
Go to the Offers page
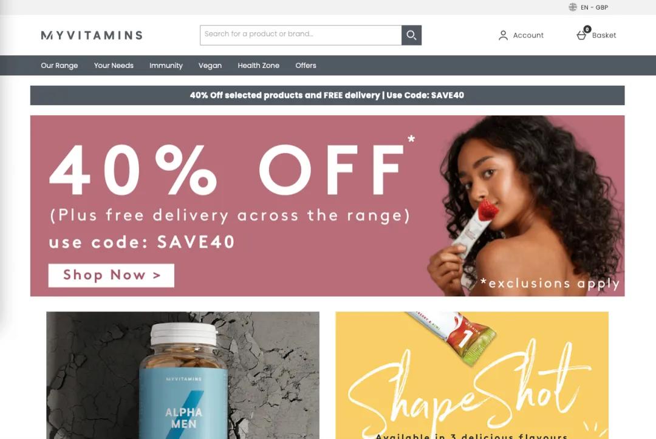pyautogui.click(x=306, y=66)
